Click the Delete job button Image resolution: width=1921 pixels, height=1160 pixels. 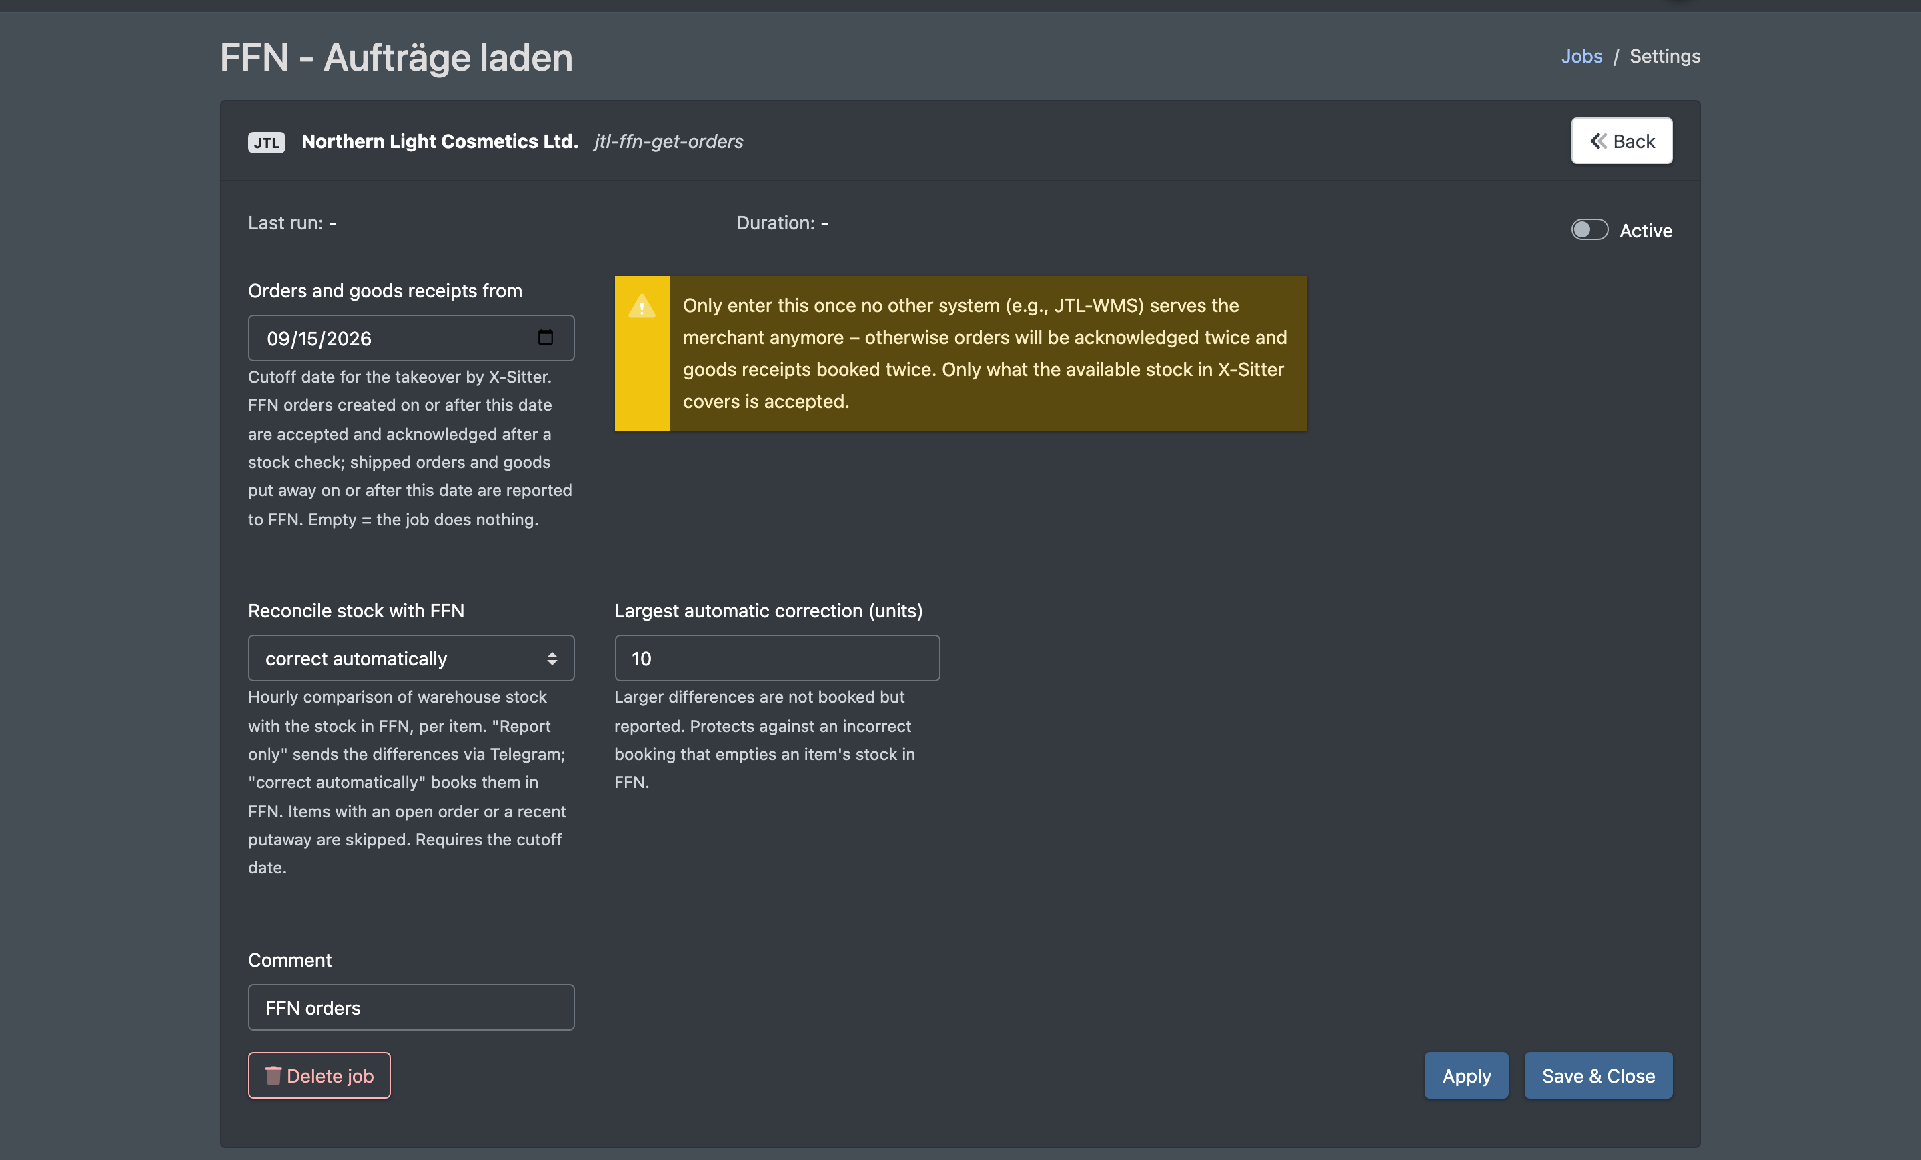point(319,1076)
